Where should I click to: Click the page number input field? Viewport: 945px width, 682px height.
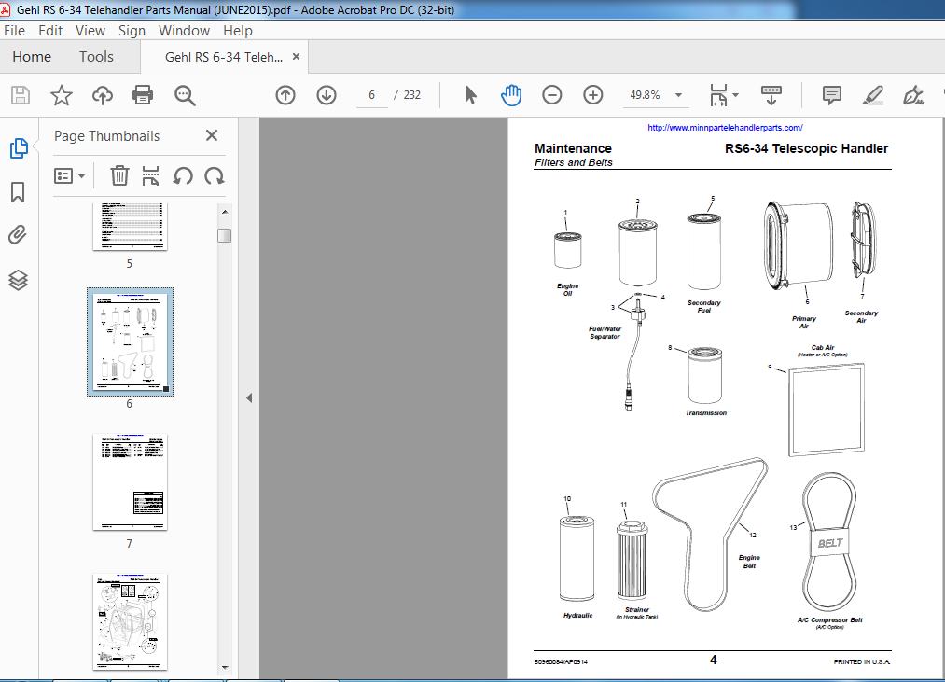372,95
